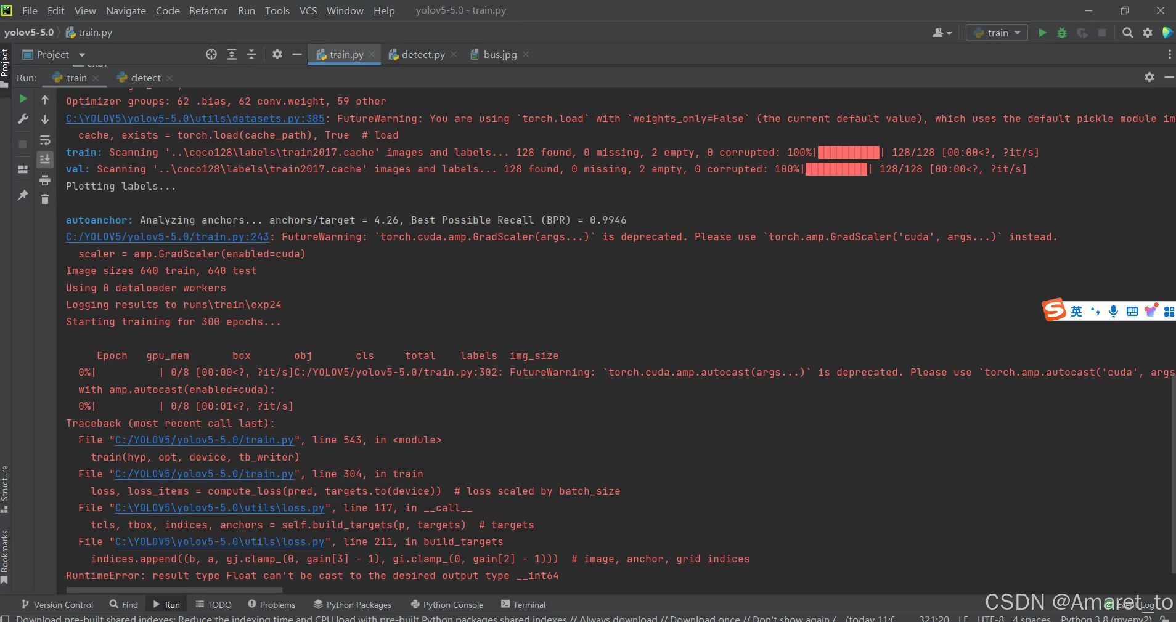Open train.py line 543 traceback link
Screen dimensions: 1176x622
(x=204, y=440)
